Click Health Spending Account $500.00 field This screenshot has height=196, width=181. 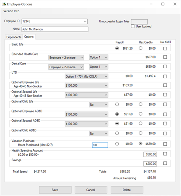(x=150, y=154)
